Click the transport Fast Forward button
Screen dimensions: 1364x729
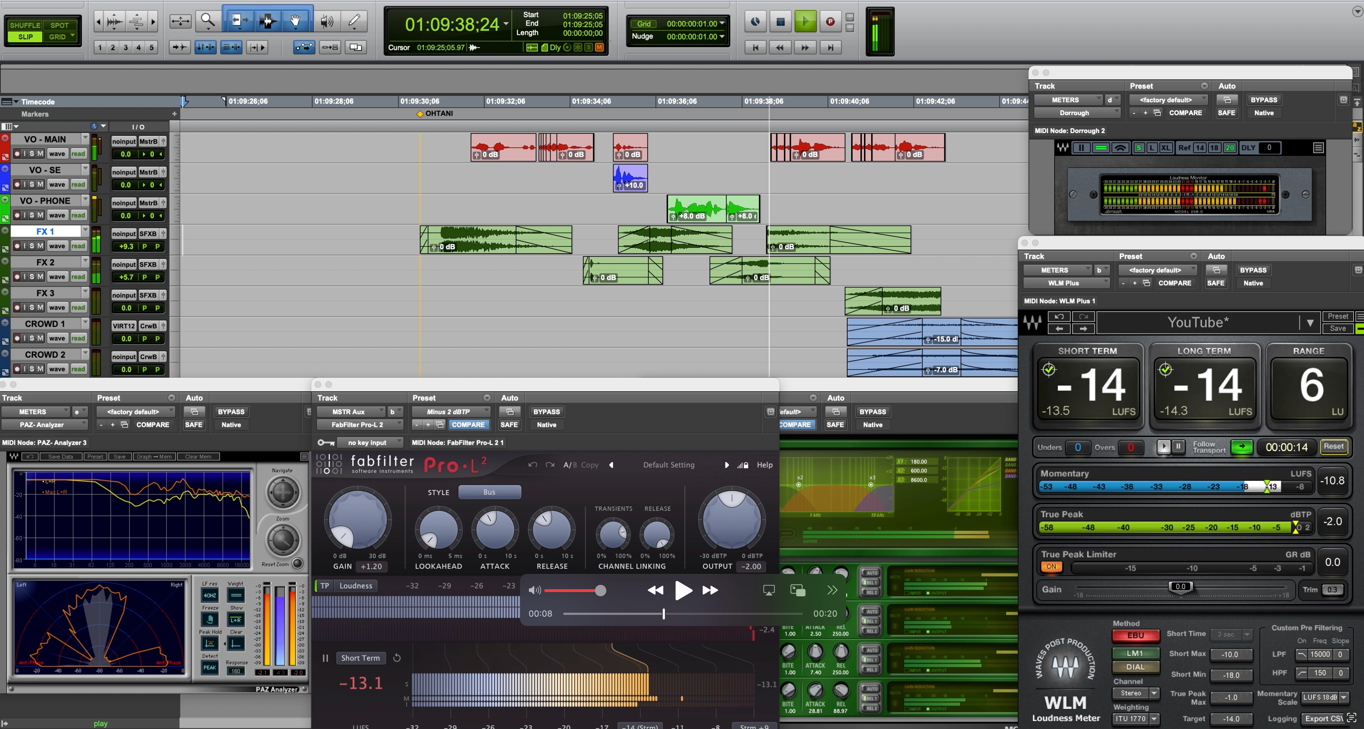pos(805,47)
